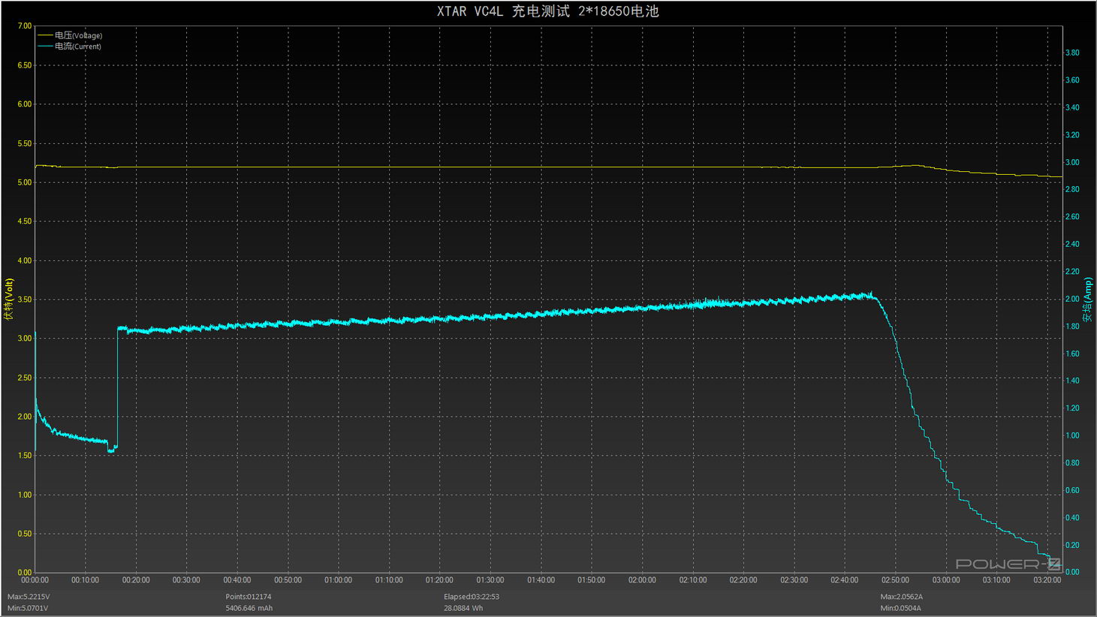This screenshot has width=1097, height=617.
Task: Select the 电压(Voltage) legend label
Action: point(78,35)
